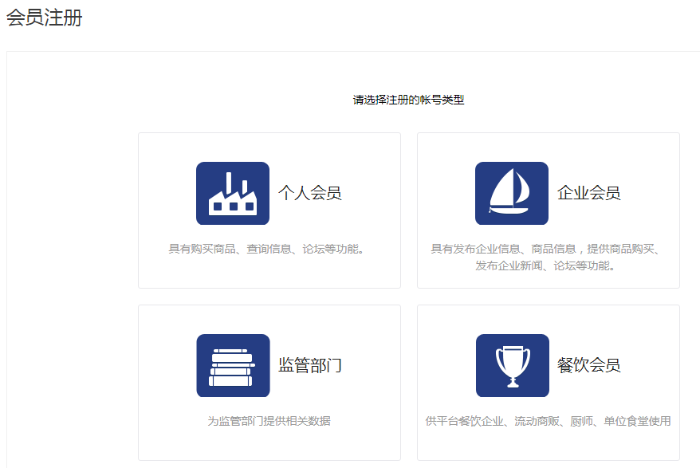This screenshot has height=468, width=700.
Task: Click description 为监管部门提供相关数据
Action: pyautogui.click(x=269, y=421)
